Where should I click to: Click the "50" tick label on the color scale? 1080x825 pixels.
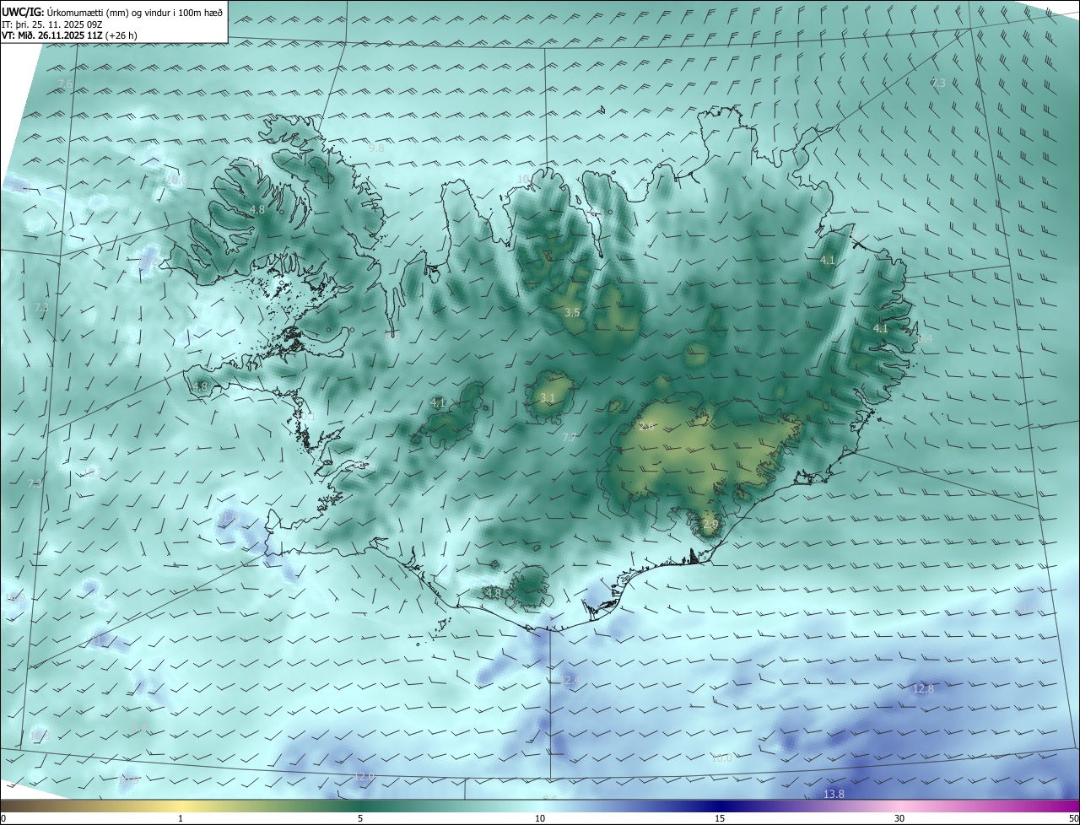[1073, 818]
